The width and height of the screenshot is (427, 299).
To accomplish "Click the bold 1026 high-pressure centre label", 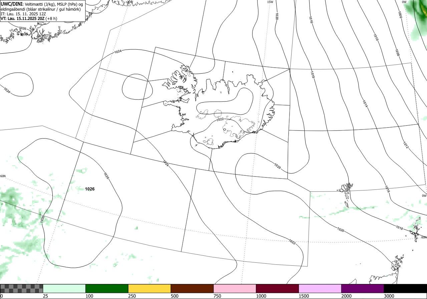I will pyautogui.click(x=90, y=189).
